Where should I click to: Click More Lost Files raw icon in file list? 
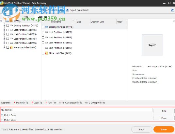[x=47, y=53]
